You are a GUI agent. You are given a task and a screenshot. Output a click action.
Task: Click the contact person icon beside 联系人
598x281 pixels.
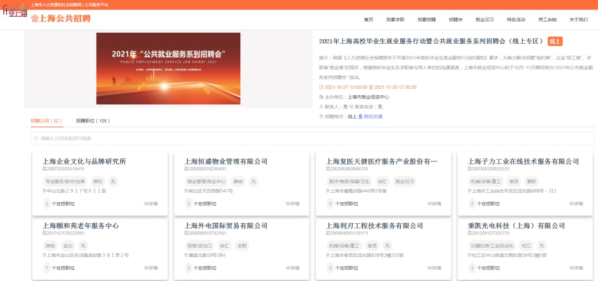[x=321, y=107]
